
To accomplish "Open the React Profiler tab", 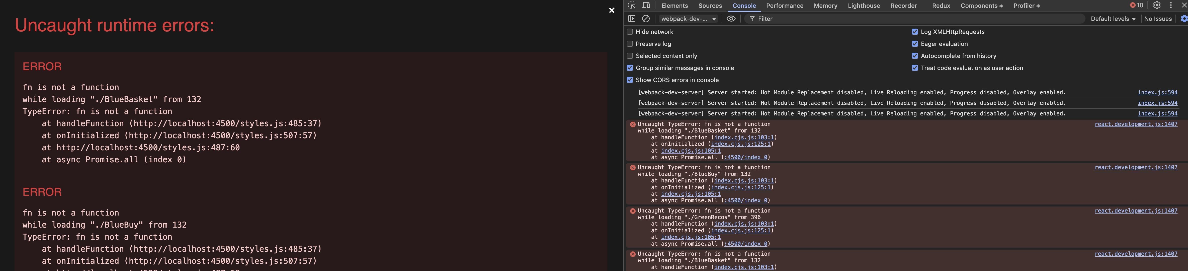I will (1026, 6).
